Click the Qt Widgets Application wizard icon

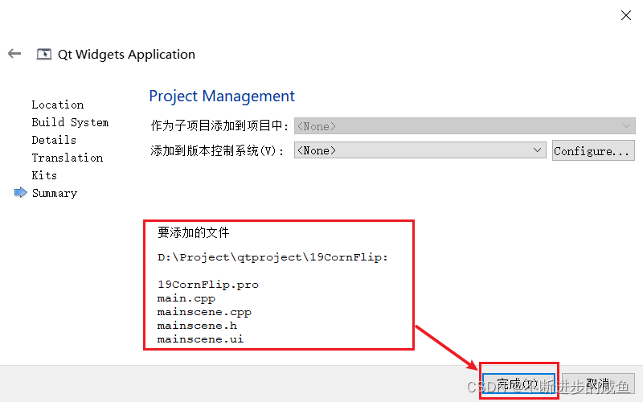point(44,54)
